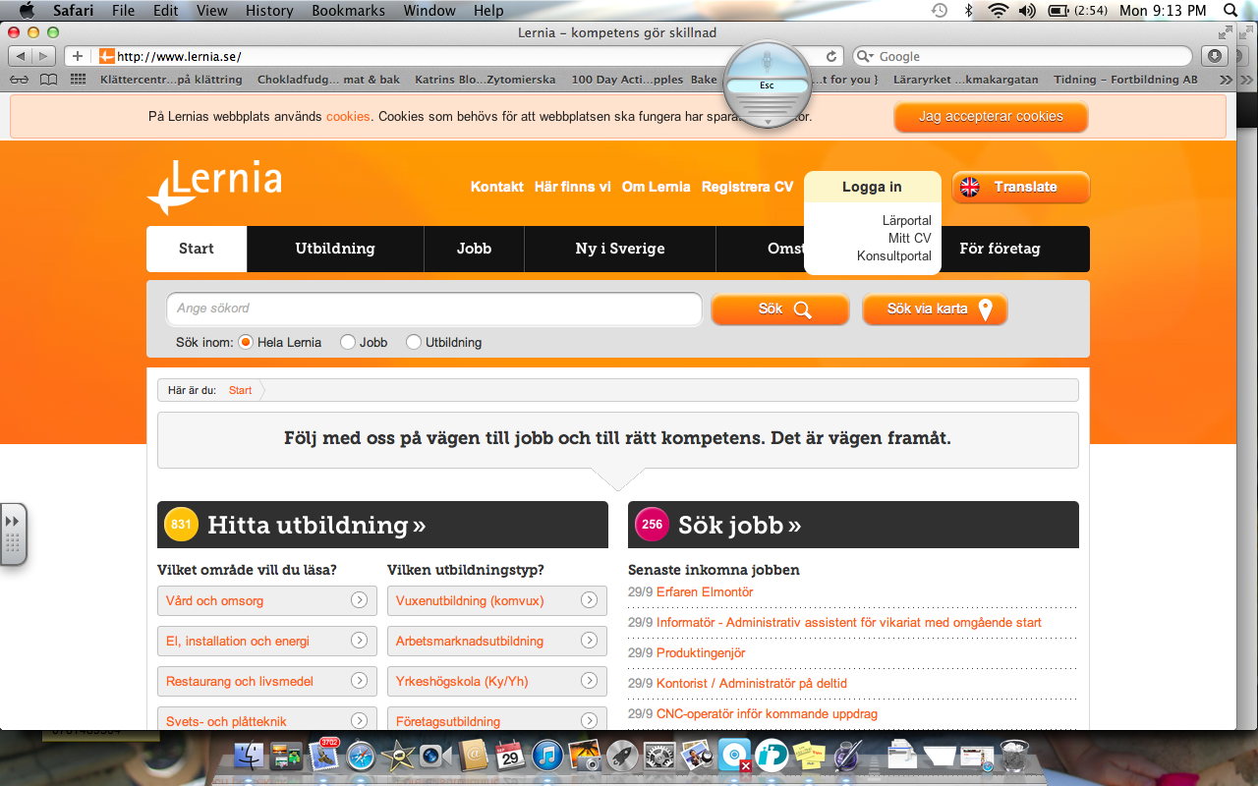
Task: Expand Vuxenutbildning (komvux) arrow
Action: 589,600
